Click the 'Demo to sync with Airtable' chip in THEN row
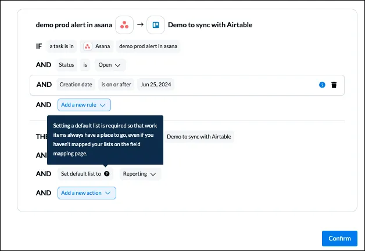Image resolution: width=365 pixels, height=251 pixels. [x=199, y=137]
